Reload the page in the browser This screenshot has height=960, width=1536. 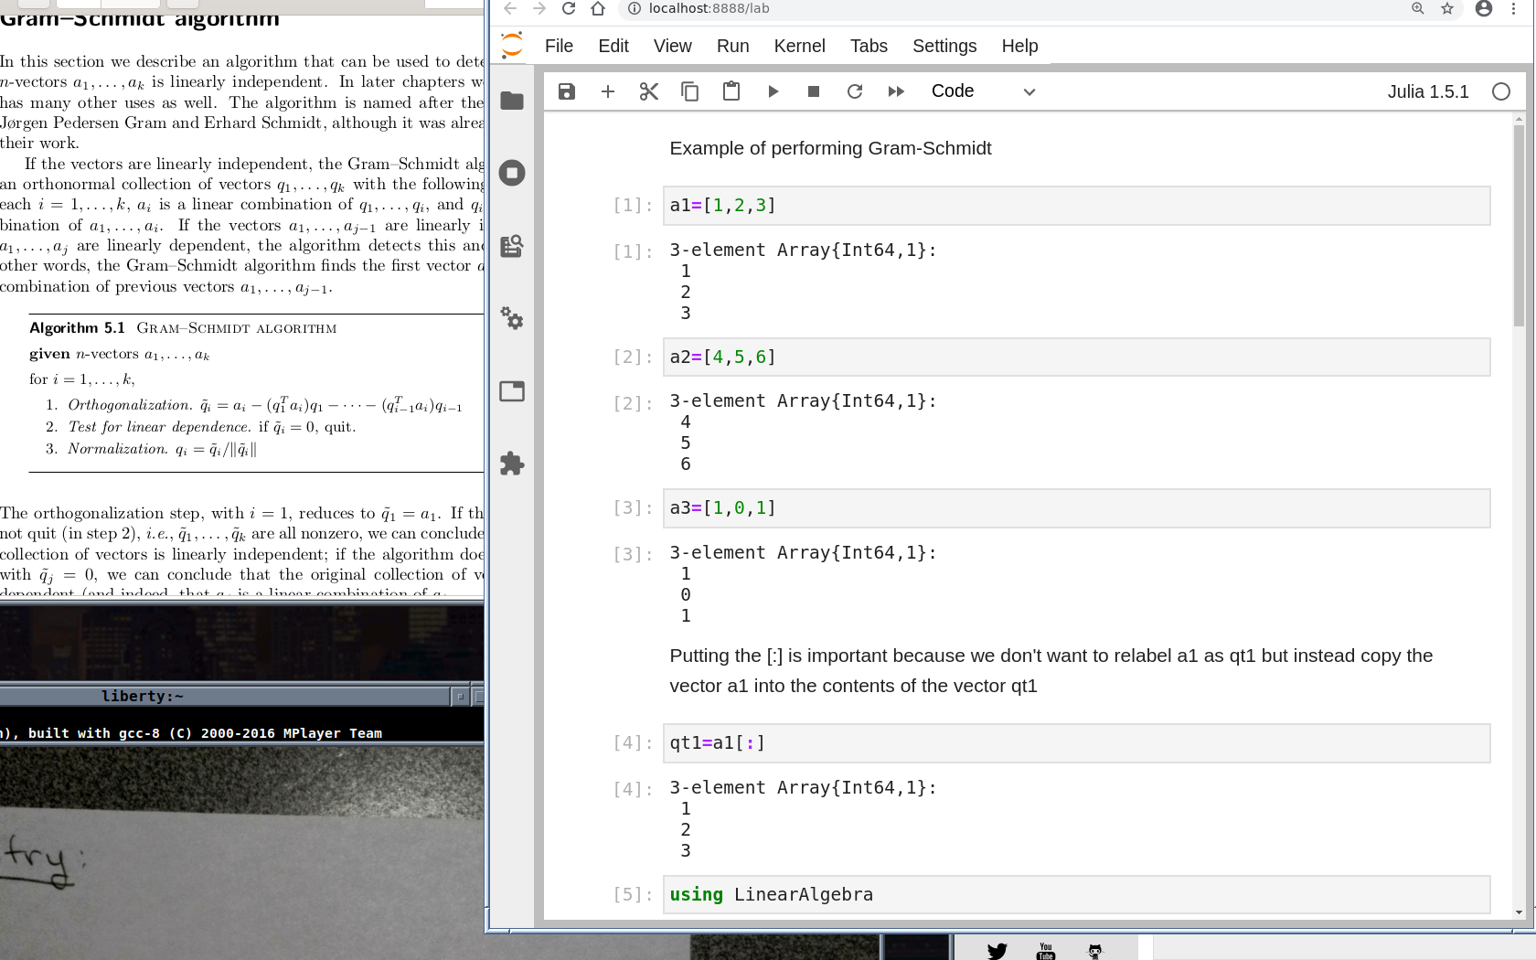(569, 9)
